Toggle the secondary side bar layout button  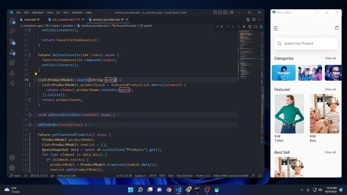[225, 12]
